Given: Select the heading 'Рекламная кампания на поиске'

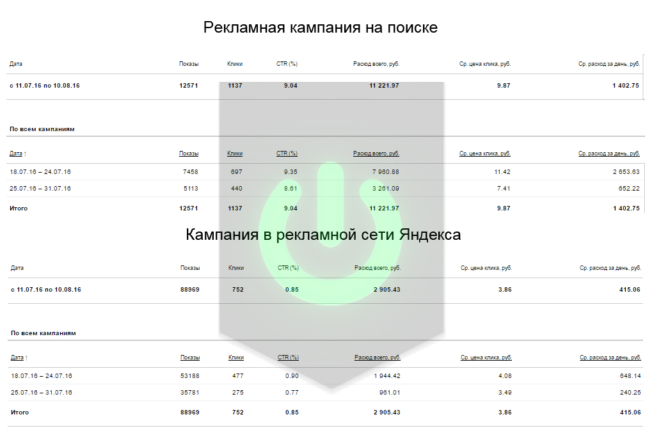Looking at the screenshot, I should click(x=321, y=28).
